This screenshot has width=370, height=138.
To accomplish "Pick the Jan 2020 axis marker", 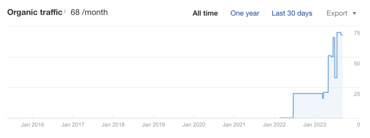I will tap(194, 125).
